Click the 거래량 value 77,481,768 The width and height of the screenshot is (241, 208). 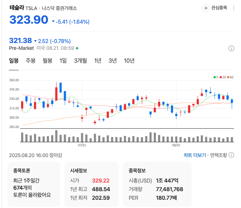point(169,189)
